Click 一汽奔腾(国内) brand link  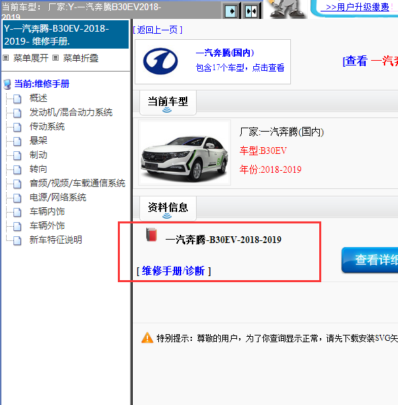point(225,53)
